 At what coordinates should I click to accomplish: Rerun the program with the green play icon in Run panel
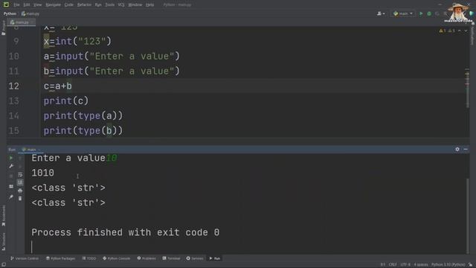click(x=11, y=158)
